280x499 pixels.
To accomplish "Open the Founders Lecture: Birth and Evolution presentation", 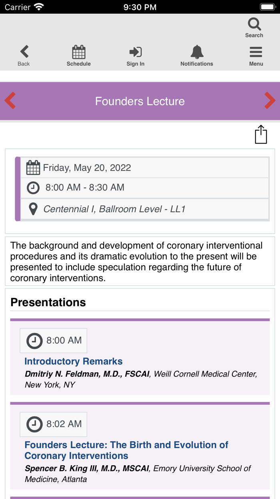I will pos(126,450).
